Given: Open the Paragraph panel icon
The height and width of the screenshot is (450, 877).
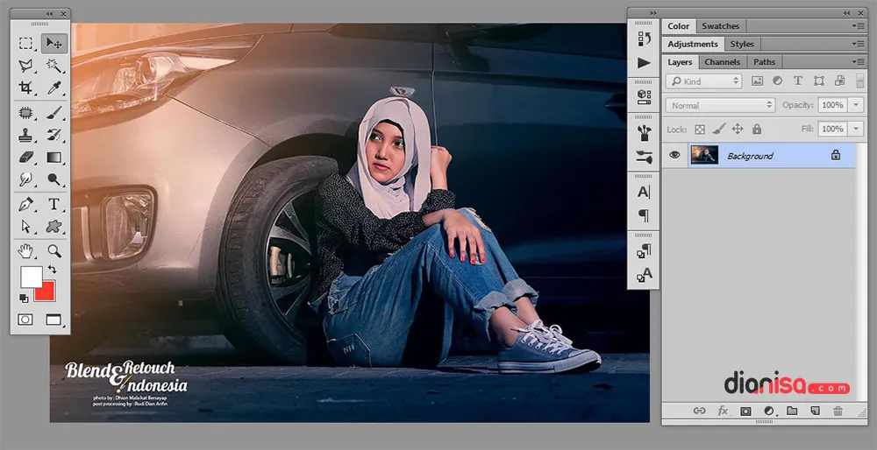Looking at the screenshot, I should [x=644, y=215].
